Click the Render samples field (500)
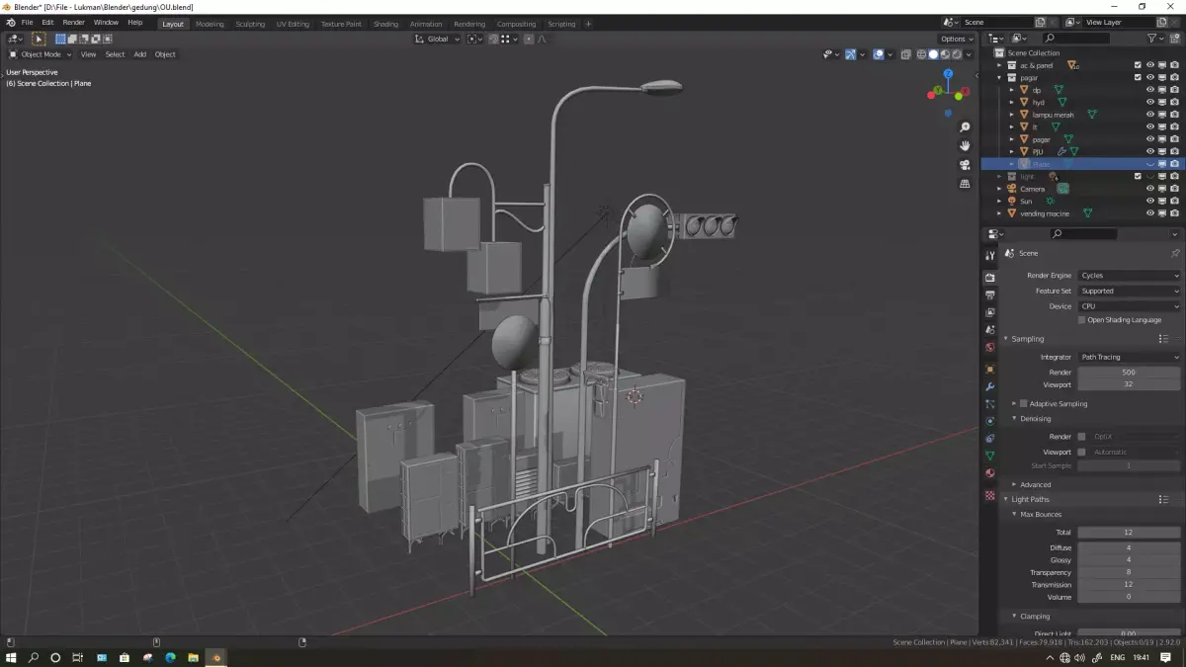Viewport: 1186px width, 667px height. click(x=1129, y=373)
